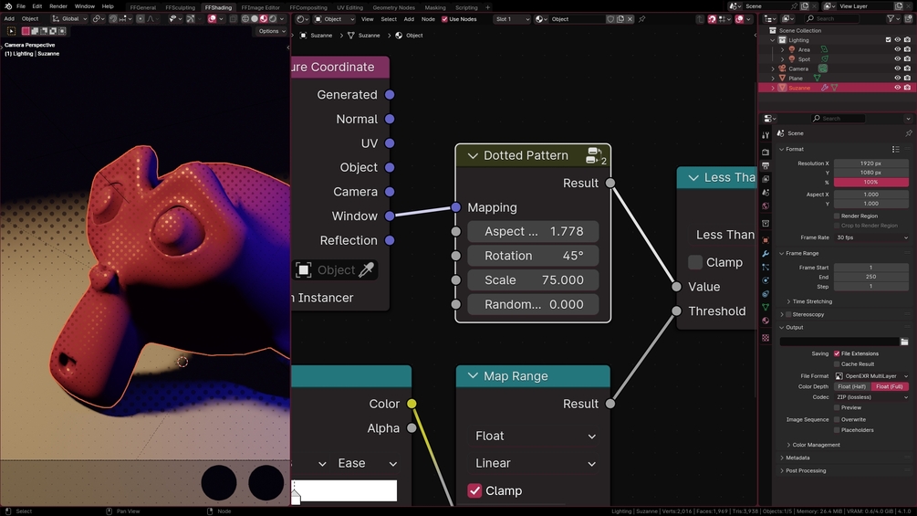917x516 pixels.
Task: Switch to FFSculpting workspace tab
Action: [x=180, y=7]
